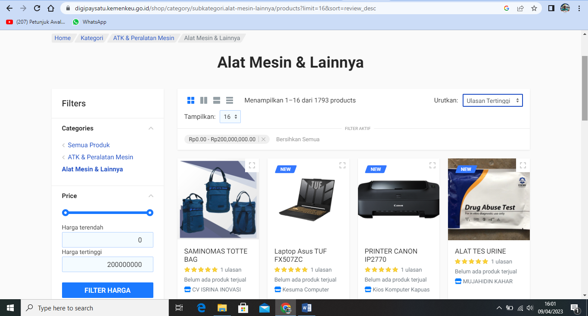Remove the active price range filter
The width and height of the screenshot is (588, 316).
pyautogui.click(x=264, y=139)
